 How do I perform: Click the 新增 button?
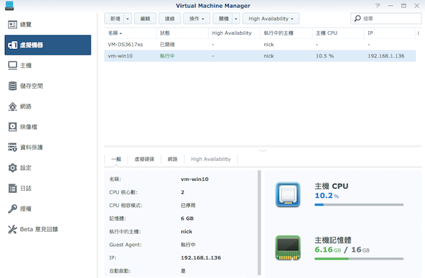115,18
